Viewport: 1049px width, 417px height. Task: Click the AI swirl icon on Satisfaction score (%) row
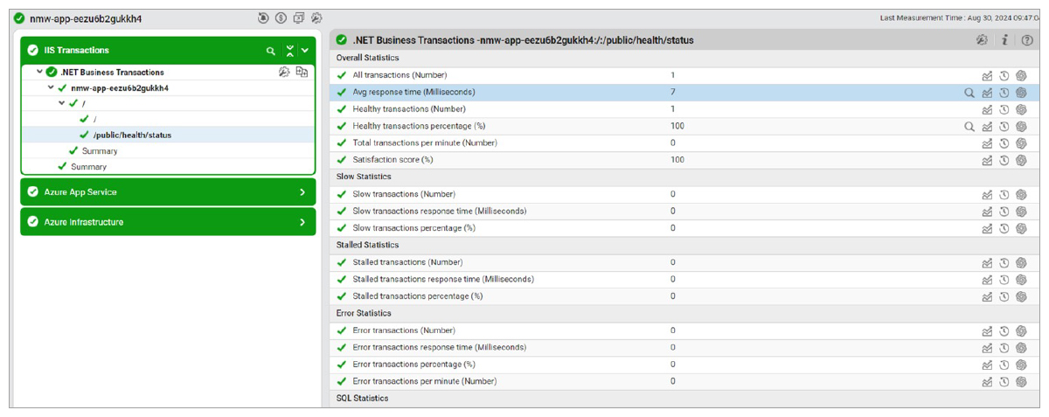click(x=1021, y=161)
